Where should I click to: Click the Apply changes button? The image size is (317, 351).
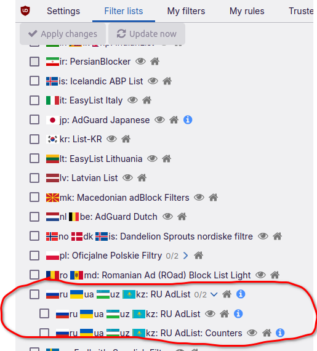[x=63, y=34]
